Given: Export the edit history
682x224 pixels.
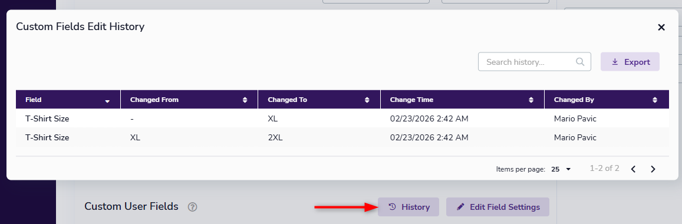Looking at the screenshot, I should point(630,62).
